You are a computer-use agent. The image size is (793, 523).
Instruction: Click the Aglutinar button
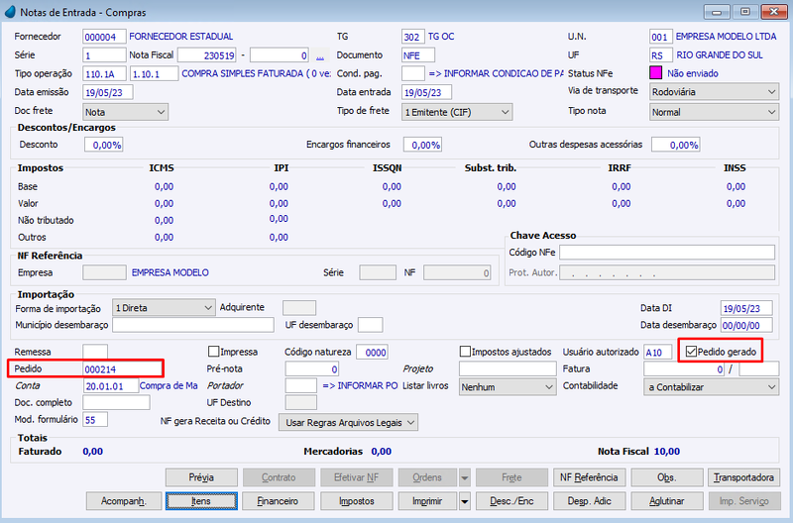pos(667,501)
